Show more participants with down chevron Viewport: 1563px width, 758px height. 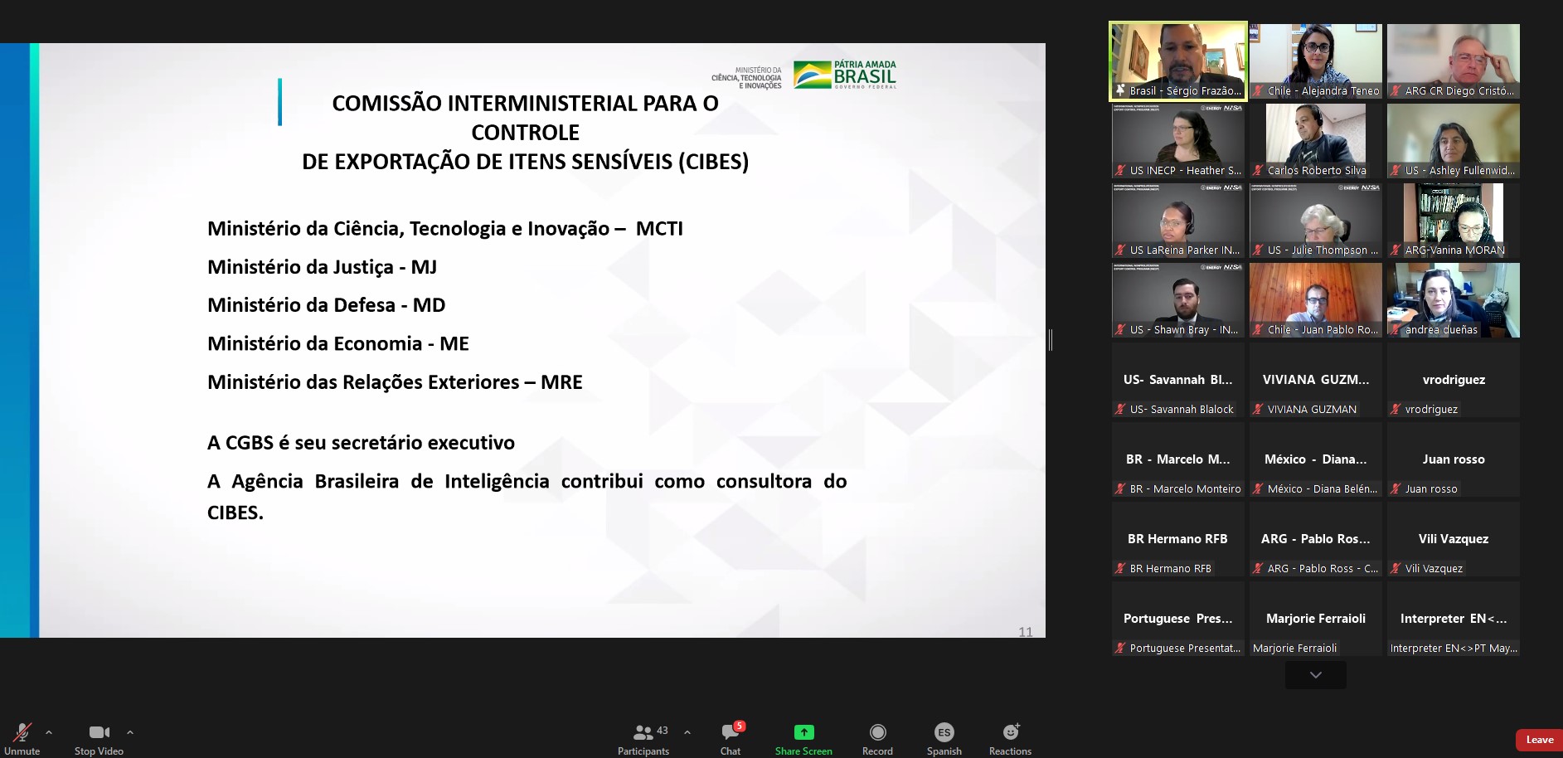[x=1316, y=675]
